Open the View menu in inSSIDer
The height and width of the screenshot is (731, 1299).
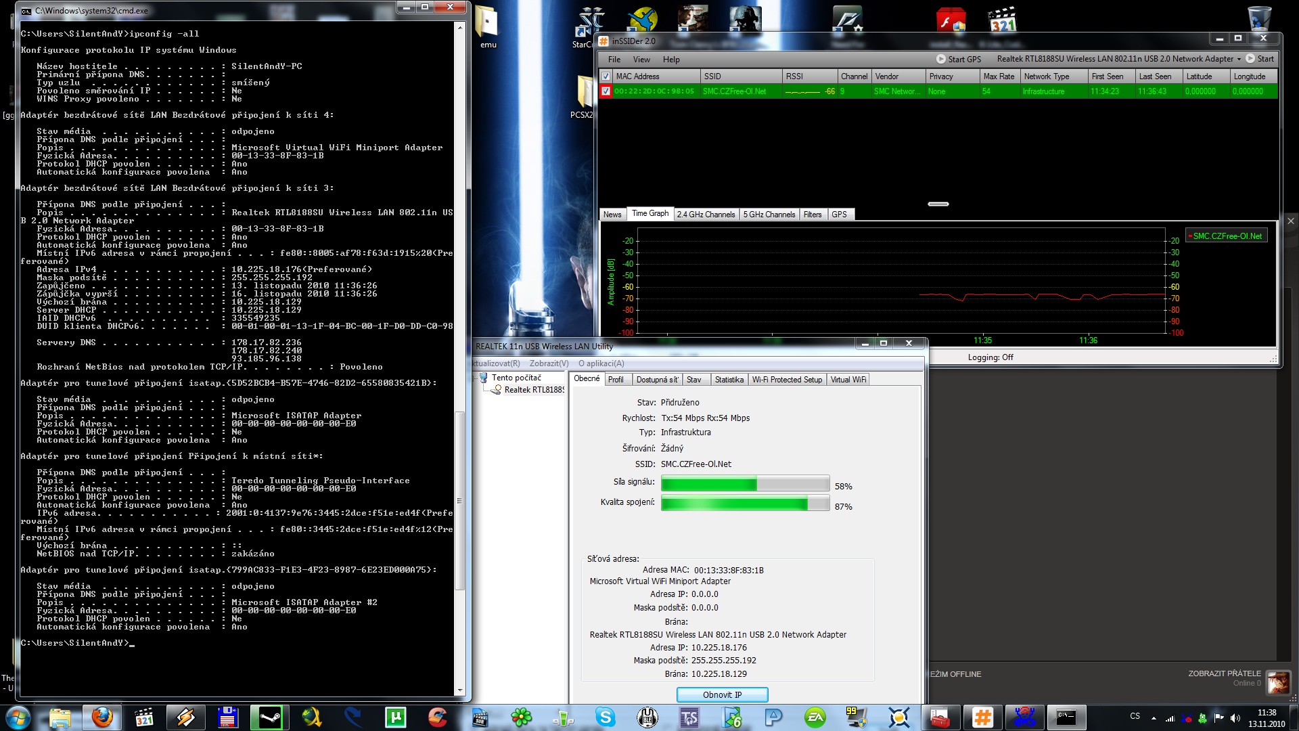[x=641, y=60]
